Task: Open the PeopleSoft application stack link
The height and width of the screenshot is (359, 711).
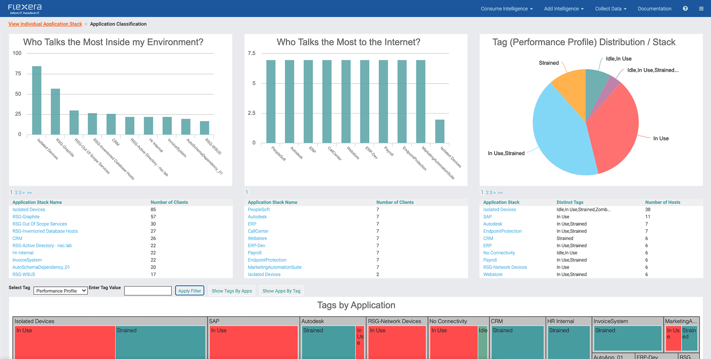Action: click(258, 210)
